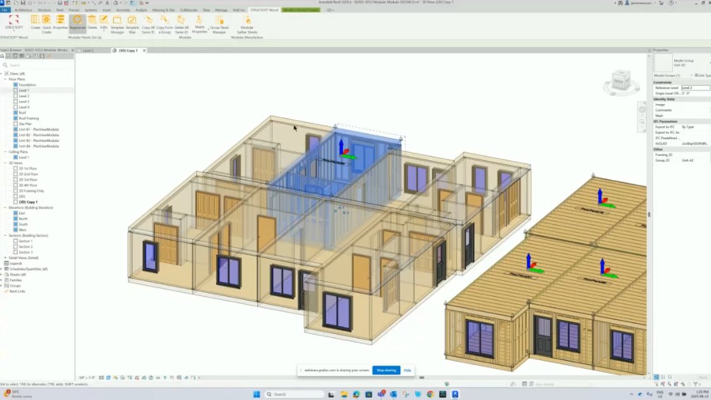Switch to the Architecture ribbon tab
The height and width of the screenshot is (400, 711).
[x=23, y=10]
